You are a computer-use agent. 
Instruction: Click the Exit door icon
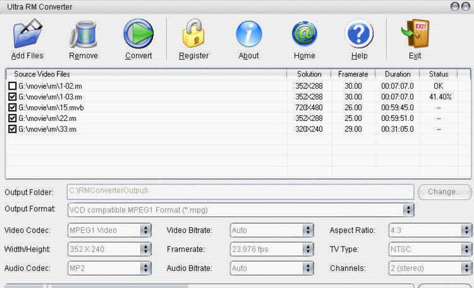click(415, 34)
